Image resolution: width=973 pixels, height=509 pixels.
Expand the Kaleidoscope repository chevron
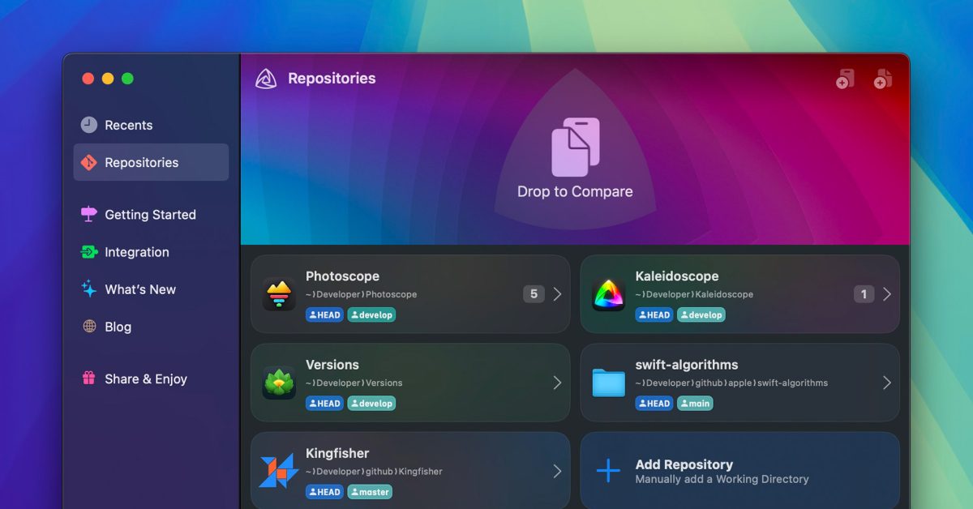click(x=886, y=294)
